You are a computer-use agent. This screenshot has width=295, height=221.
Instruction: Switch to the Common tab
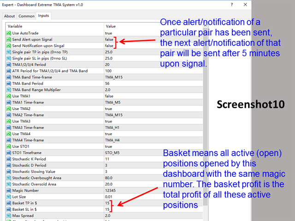(26, 16)
